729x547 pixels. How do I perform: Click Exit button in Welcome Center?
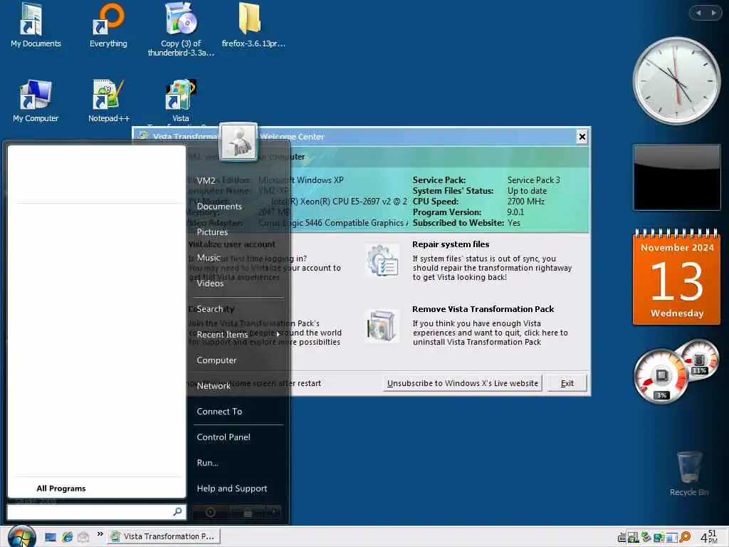pyautogui.click(x=567, y=383)
